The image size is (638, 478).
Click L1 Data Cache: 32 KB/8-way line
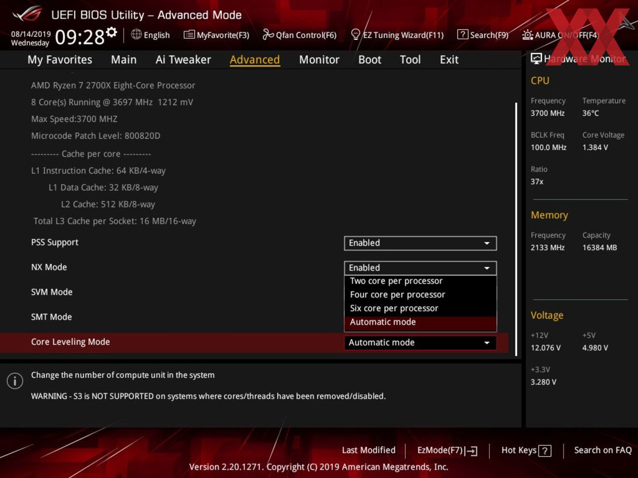[x=103, y=187]
